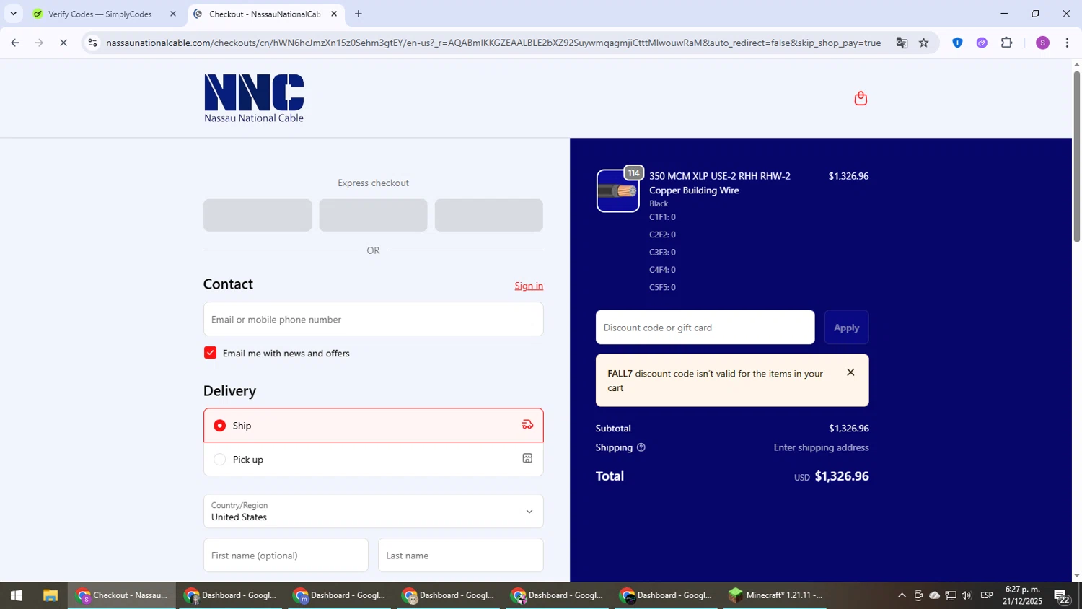
Task: Close the Verify Codes SimplyCodes tab
Action: 173,14
